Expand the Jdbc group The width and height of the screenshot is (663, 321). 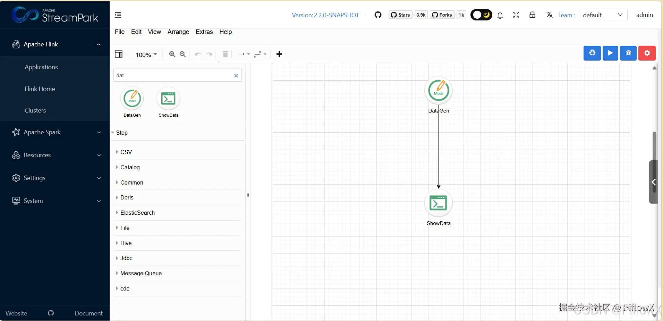pos(178,258)
